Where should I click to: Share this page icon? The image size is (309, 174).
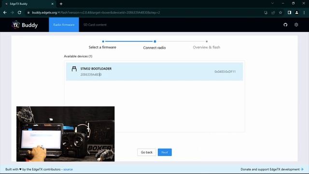click(273, 13)
